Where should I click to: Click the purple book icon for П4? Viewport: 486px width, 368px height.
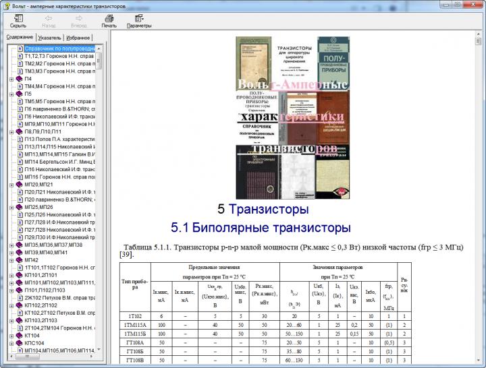[20, 79]
